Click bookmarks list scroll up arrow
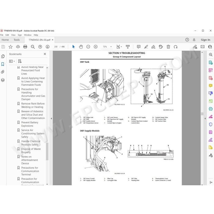 tap(47, 68)
